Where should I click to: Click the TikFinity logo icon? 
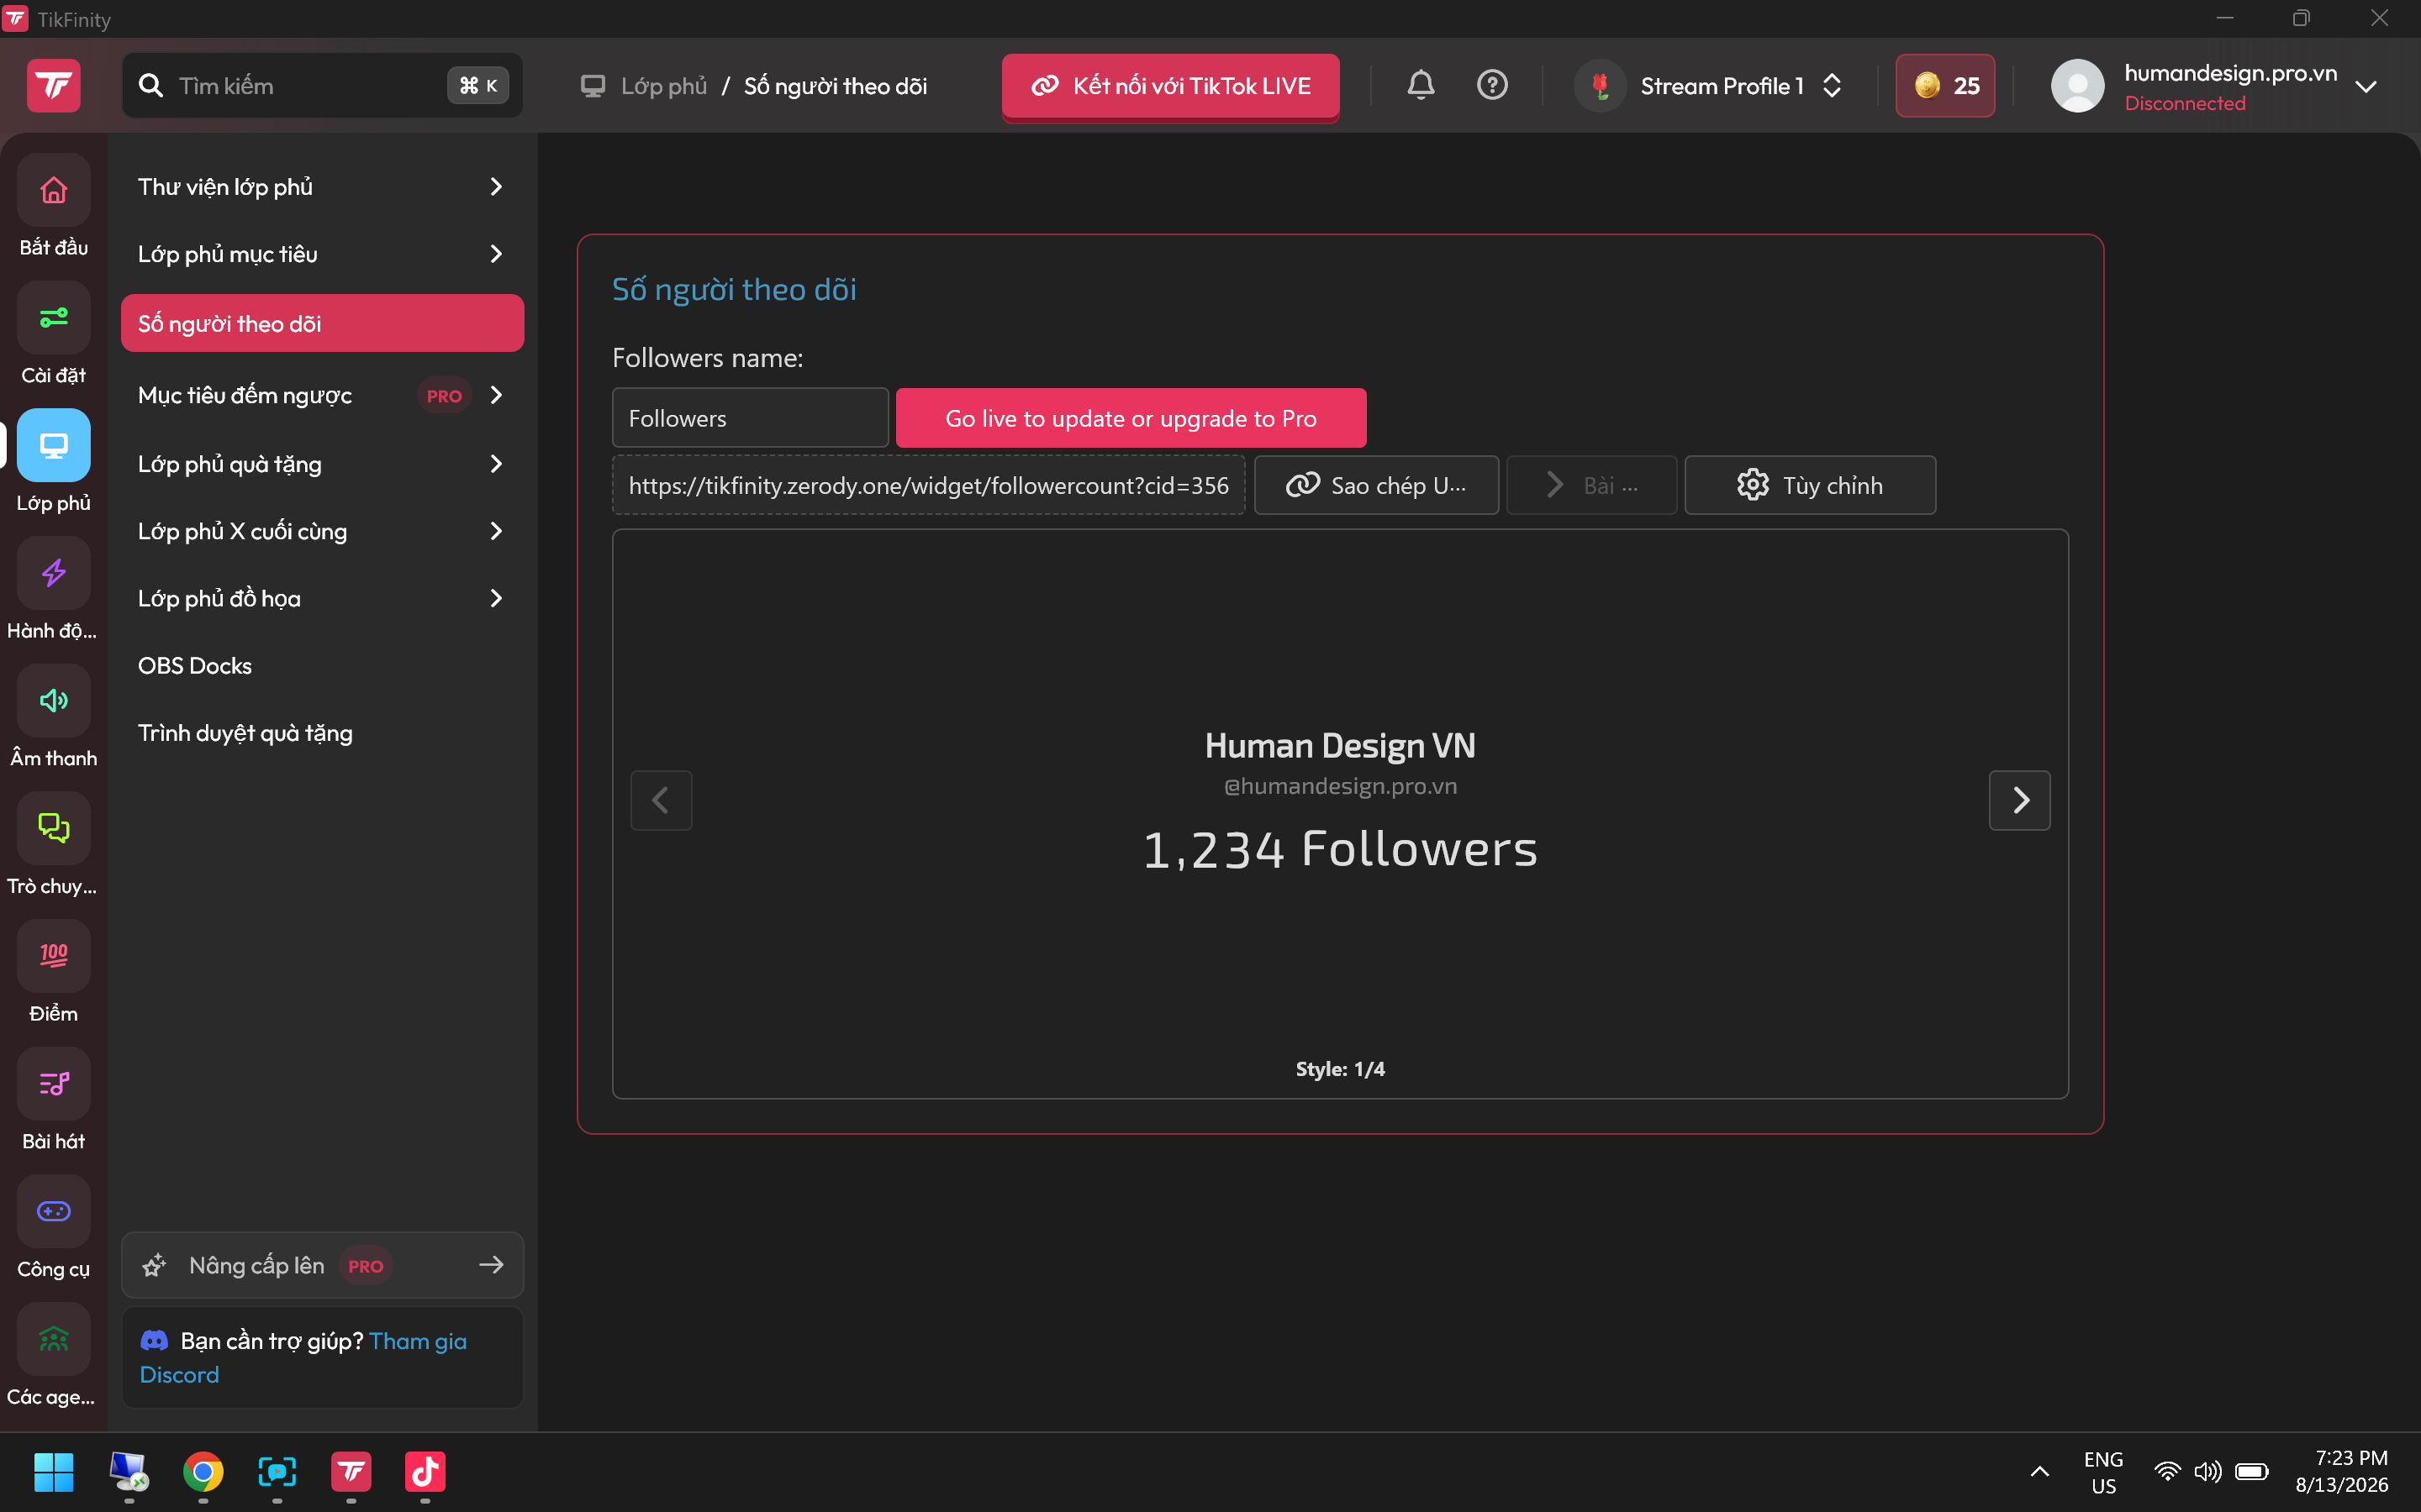click(54, 86)
